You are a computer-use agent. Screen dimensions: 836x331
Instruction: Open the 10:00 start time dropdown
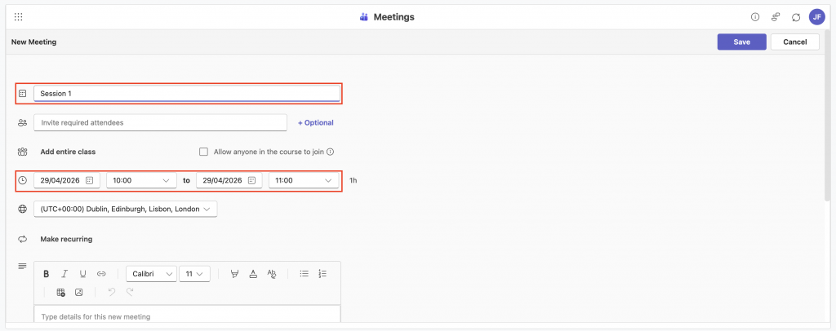click(141, 180)
